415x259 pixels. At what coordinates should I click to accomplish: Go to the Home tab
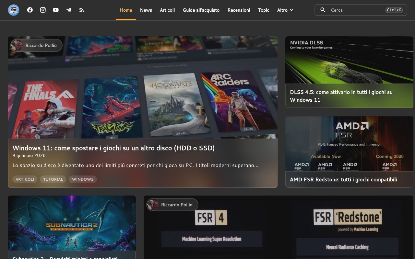126,10
